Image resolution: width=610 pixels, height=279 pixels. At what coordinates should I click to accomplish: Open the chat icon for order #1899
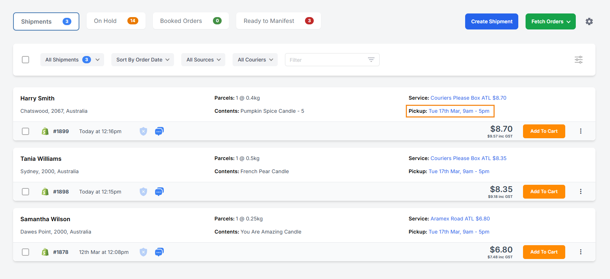[x=159, y=131]
